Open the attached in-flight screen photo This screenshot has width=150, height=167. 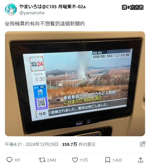point(75,84)
